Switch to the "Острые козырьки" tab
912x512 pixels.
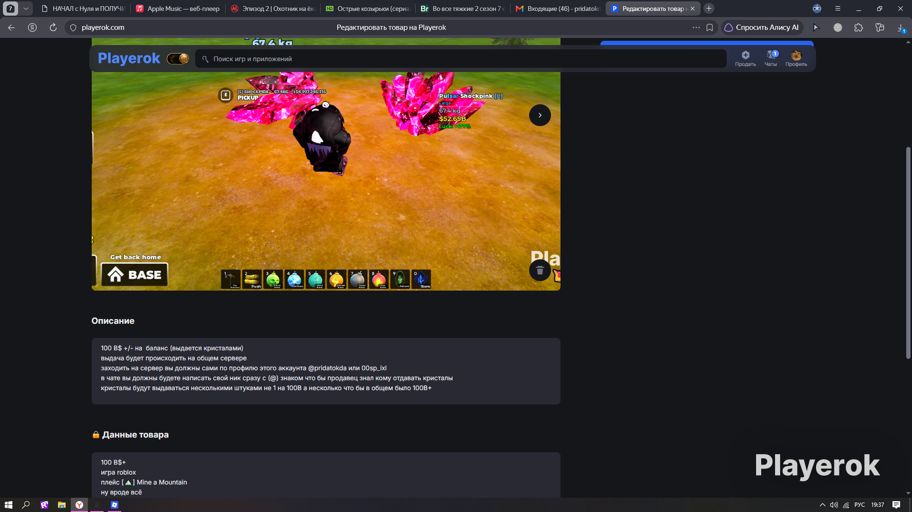[367, 9]
